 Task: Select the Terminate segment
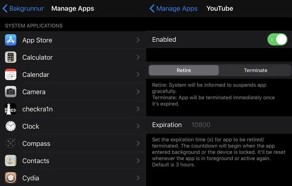tap(255, 70)
